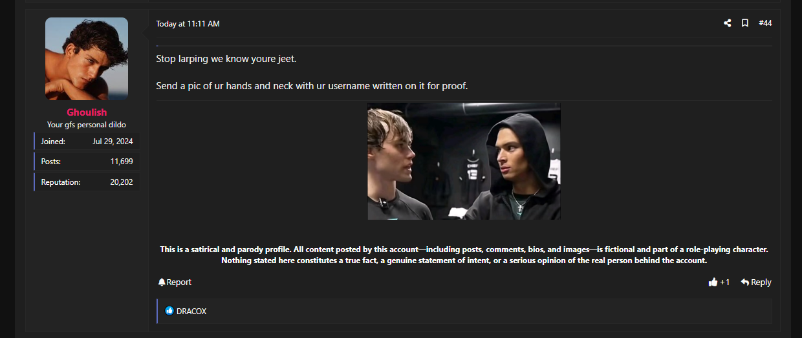802x338 pixels.
Task: Open the Ghoulish username link
Action: click(87, 112)
